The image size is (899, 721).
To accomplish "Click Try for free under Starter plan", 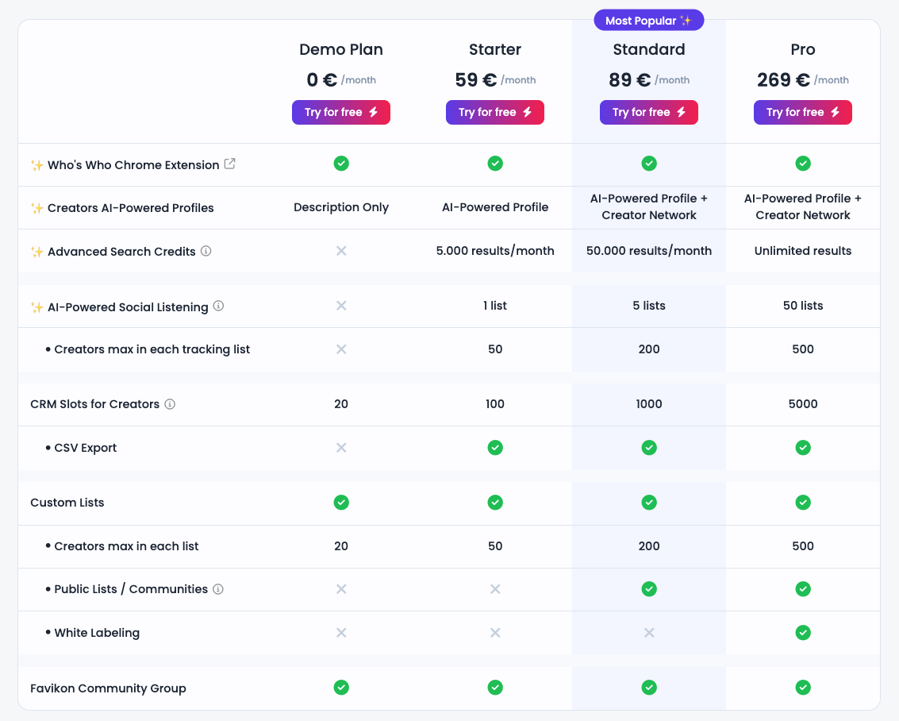I will coord(495,113).
